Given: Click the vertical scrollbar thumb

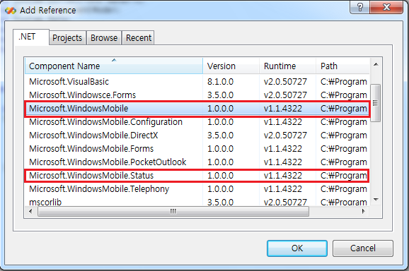Looking at the screenshot, I should [x=375, y=103].
